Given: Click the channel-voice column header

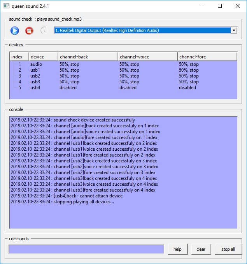Looking at the screenshot, I should (147, 57).
